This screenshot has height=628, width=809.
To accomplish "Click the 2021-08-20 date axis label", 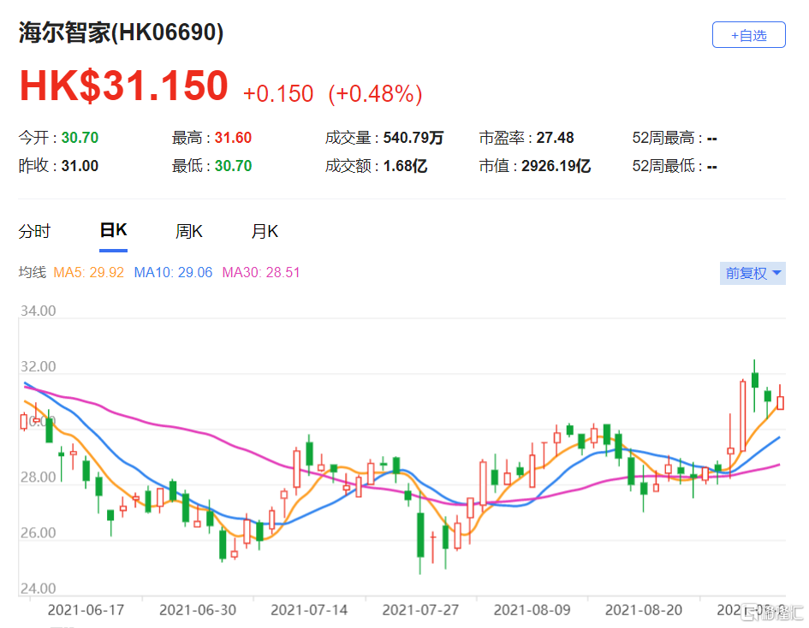I will pos(644,611).
